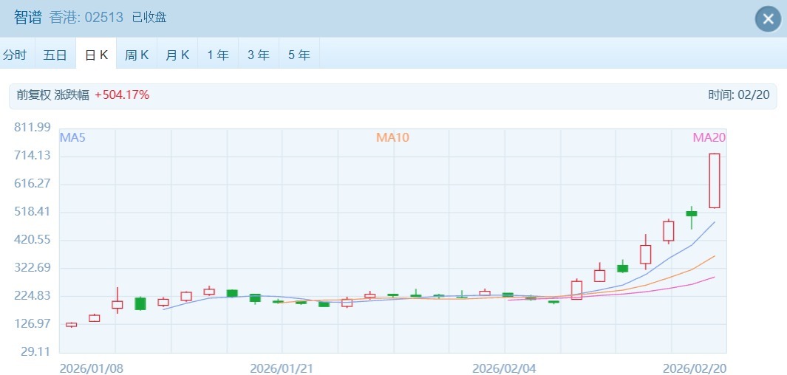Click the 2026/01/21 date axis label
787x375 pixels.
pos(281,368)
